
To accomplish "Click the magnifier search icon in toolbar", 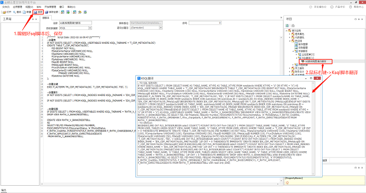I will click(x=14, y=12).
